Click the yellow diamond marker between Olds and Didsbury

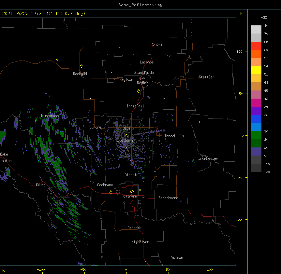[126, 136]
